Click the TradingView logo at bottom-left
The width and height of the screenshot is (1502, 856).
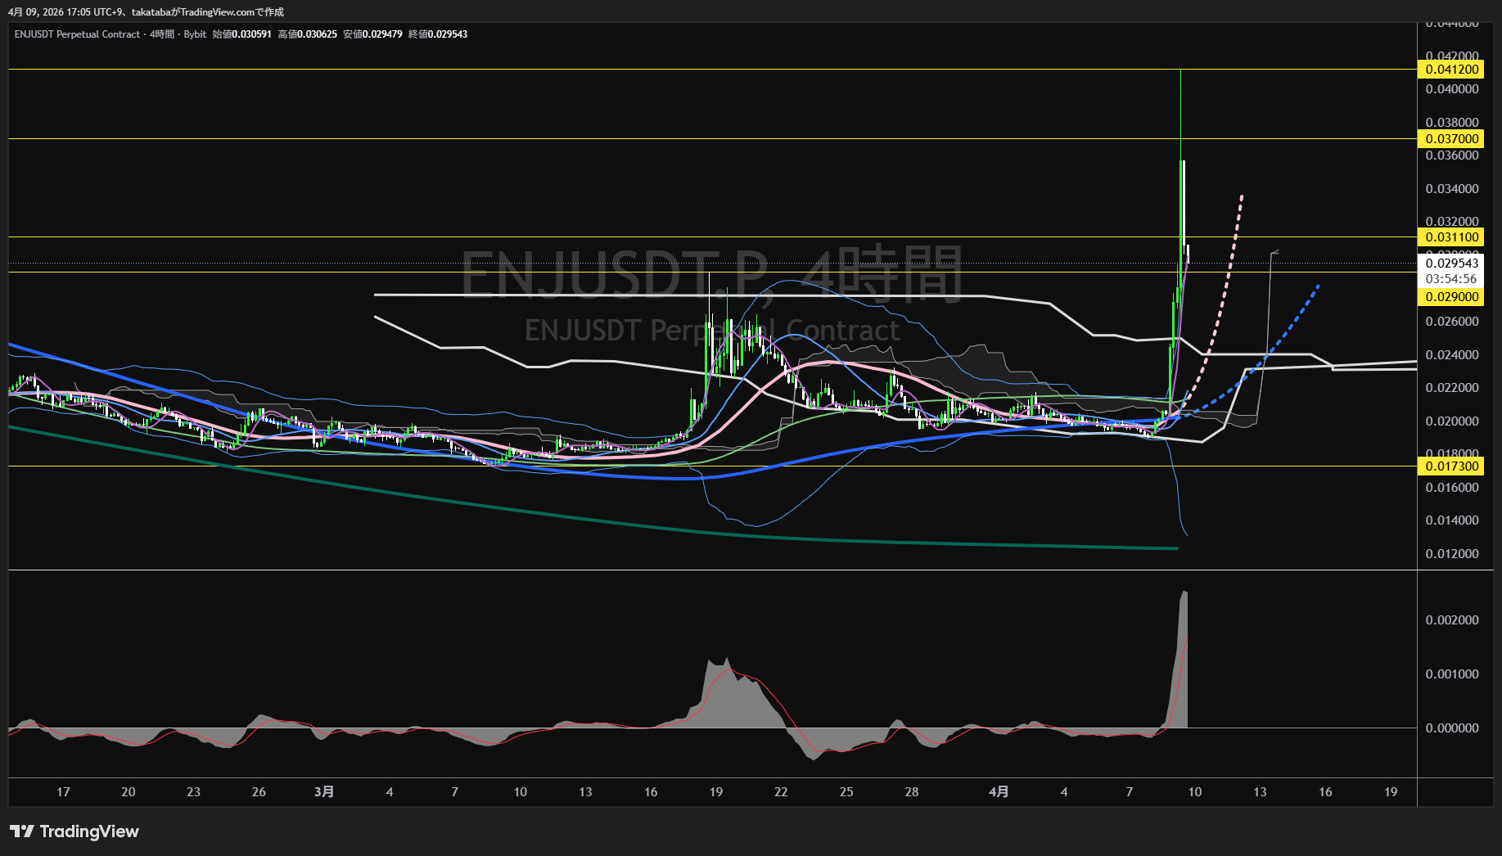(x=74, y=831)
